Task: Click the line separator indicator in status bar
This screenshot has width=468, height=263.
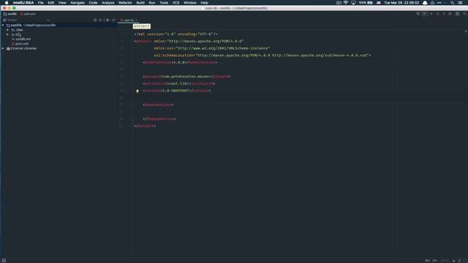Action: pyautogui.click(x=435, y=261)
